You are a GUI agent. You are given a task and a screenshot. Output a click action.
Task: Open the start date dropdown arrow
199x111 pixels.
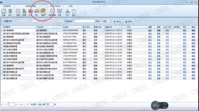coord(36,21)
